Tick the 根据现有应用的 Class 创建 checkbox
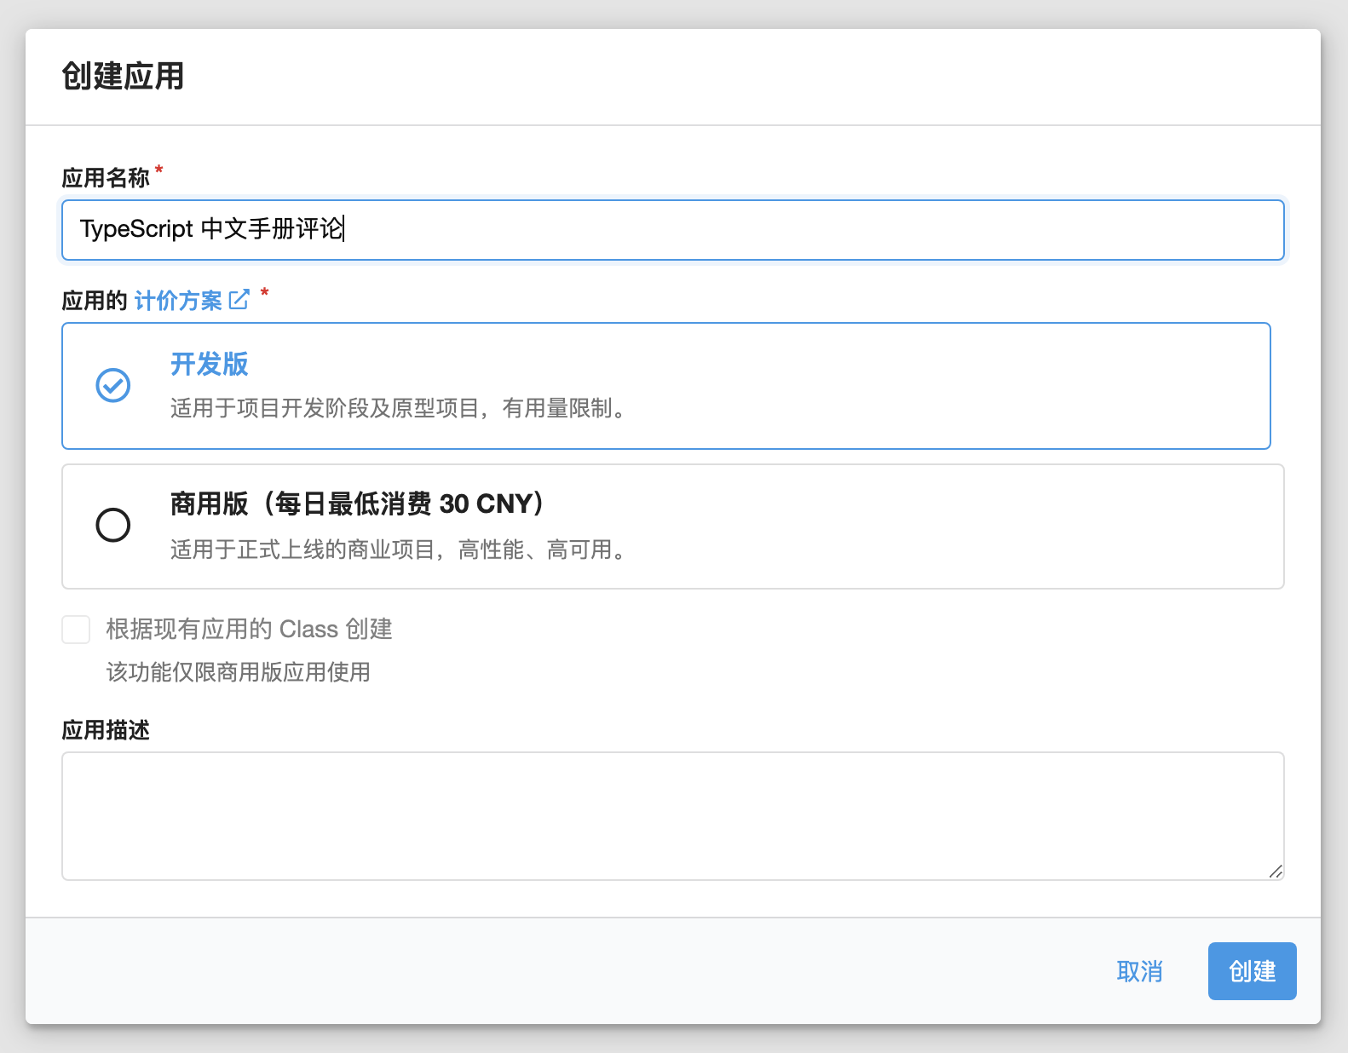 (x=76, y=630)
